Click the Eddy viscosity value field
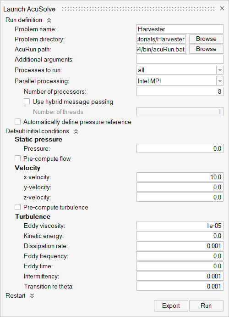The image size is (229, 317). pos(180,226)
